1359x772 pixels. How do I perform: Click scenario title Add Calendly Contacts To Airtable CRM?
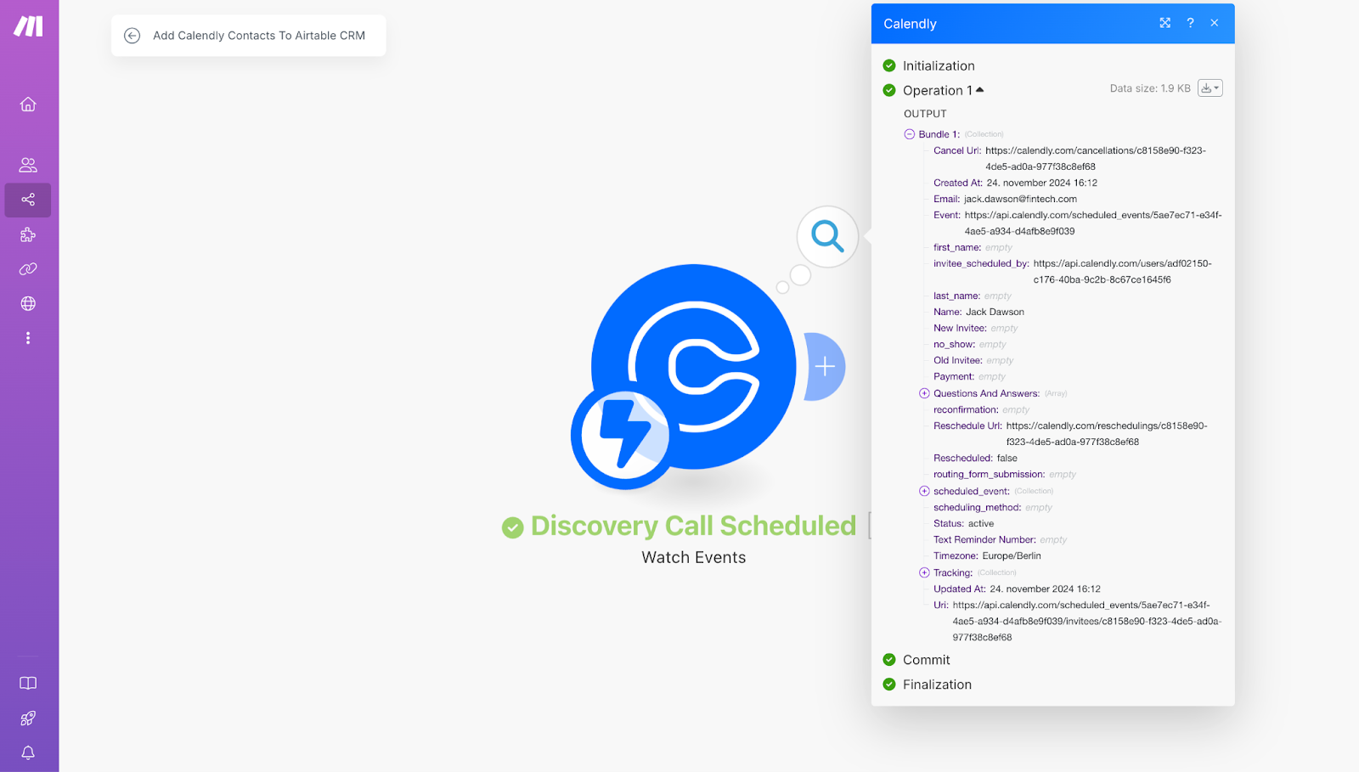point(259,36)
